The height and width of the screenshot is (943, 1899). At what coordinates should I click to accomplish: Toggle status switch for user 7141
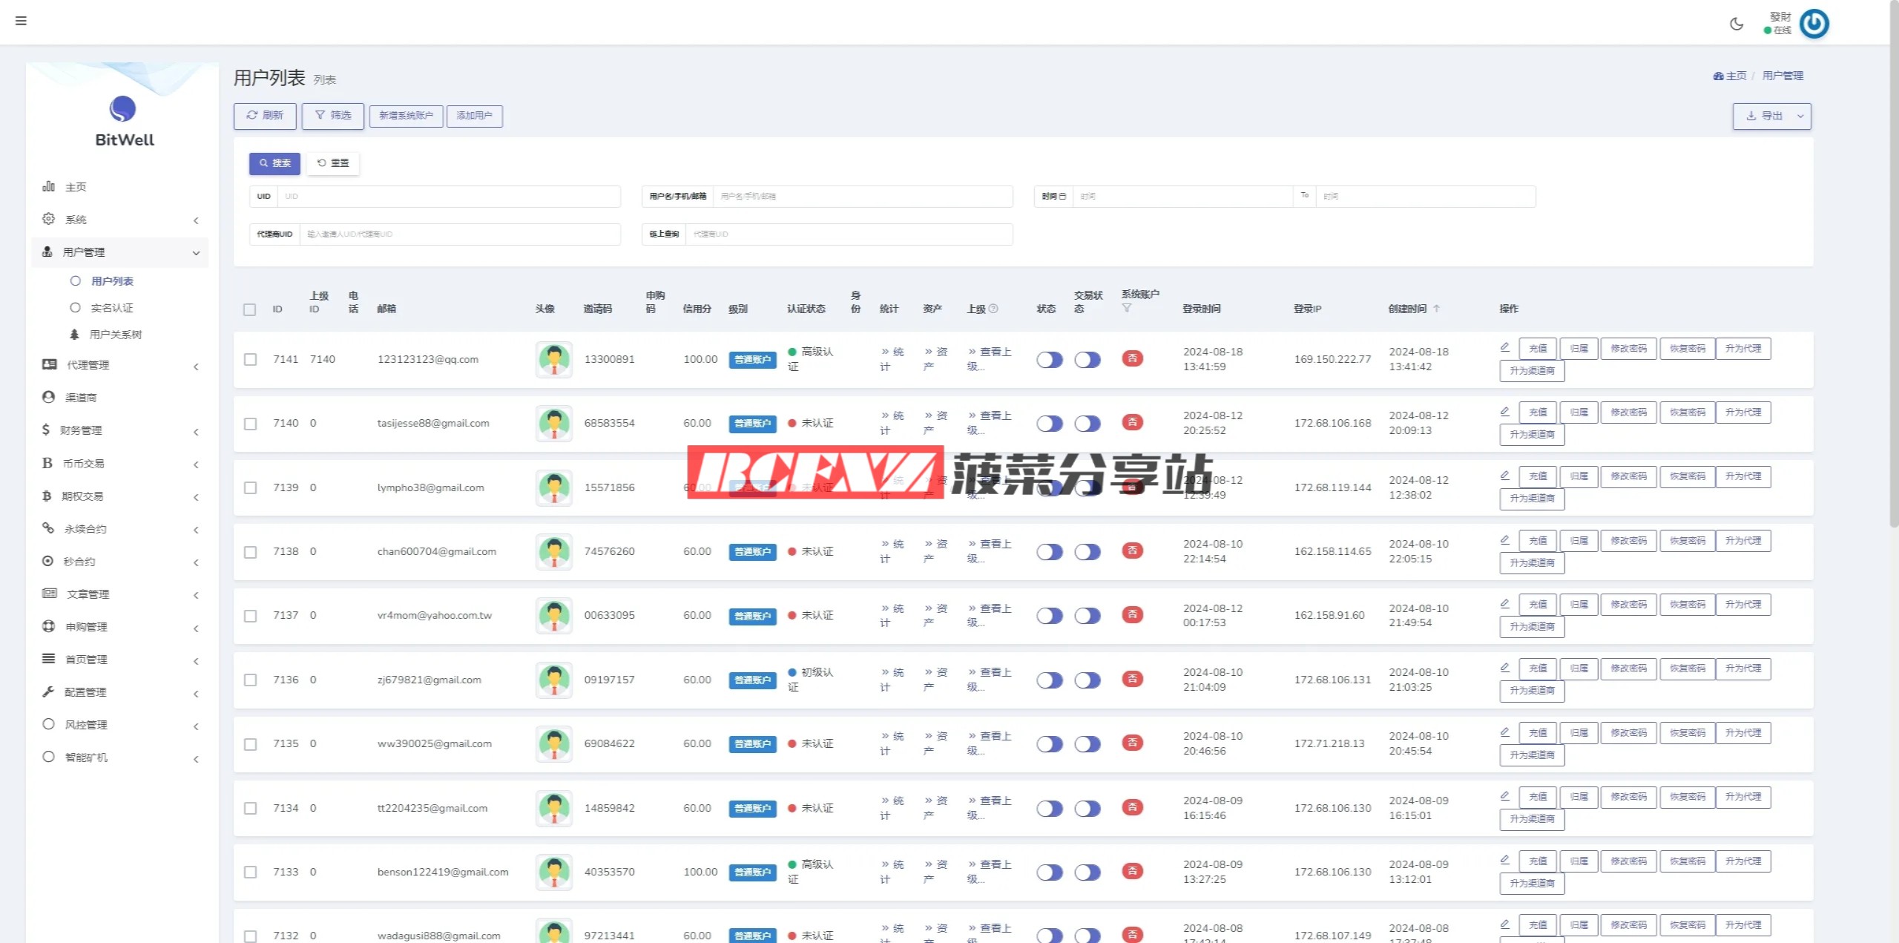click(1050, 360)
